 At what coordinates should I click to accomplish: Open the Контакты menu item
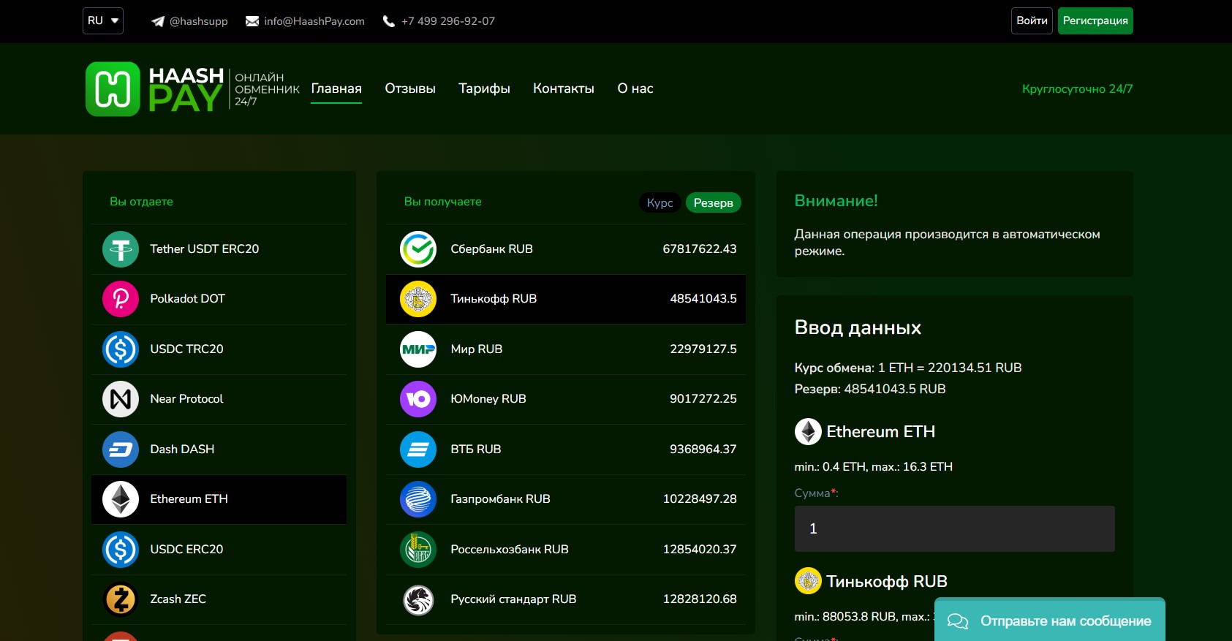(564, 88)
